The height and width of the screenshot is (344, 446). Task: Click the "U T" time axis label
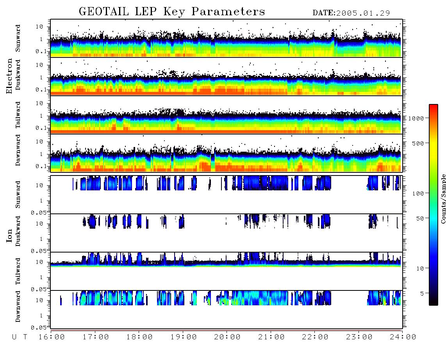coord(20,337)
